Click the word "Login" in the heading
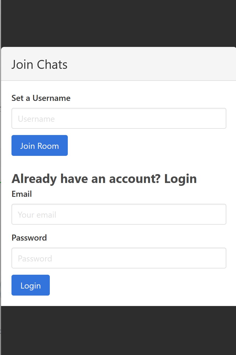Screen dimensions: 236x355 [180, 179]
